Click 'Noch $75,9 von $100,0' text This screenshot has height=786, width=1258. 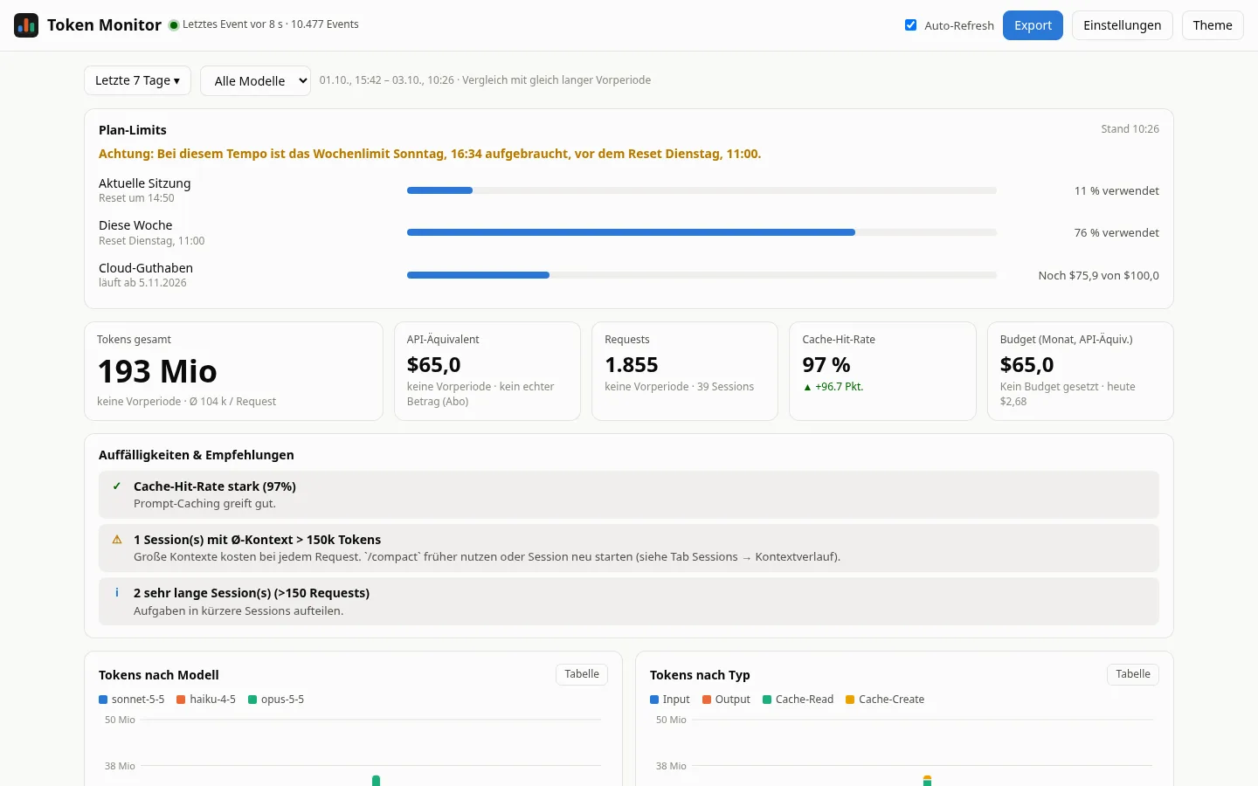(1098, 276)
